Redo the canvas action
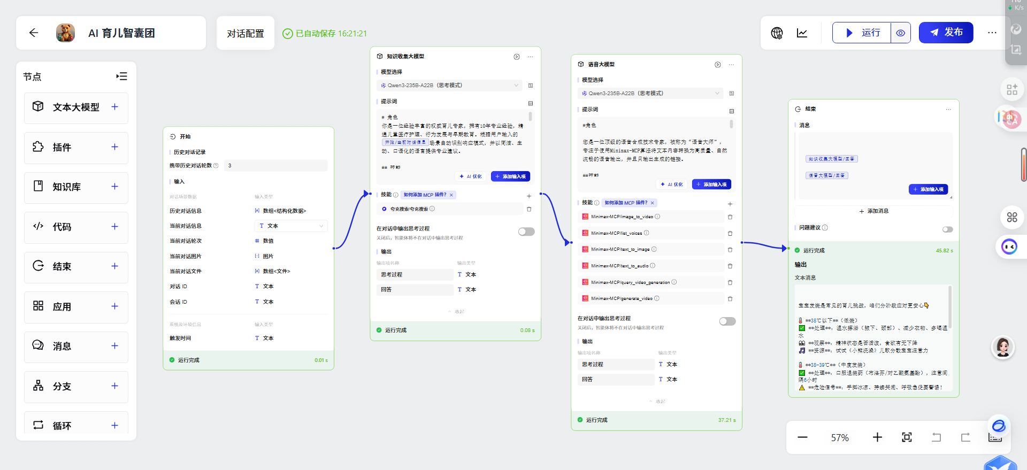Image resolution: width=1027 pixels, height=470 pixels. coord(965,437)
